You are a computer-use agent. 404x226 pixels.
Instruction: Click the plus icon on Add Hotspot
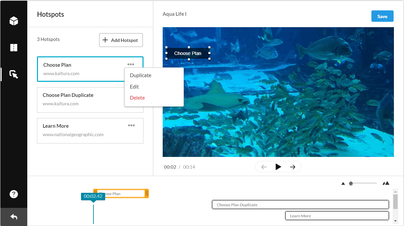[x=105, y=40]
